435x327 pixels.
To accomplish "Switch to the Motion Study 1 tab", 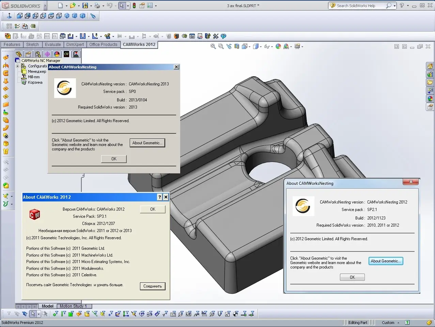I will point(73,306).
